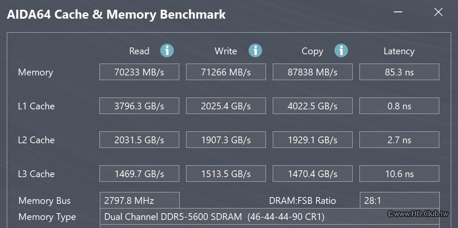Click the info icon next to Copy
Image resolution: width=458 pixels, height=228 pixels.
click(341, 51)
